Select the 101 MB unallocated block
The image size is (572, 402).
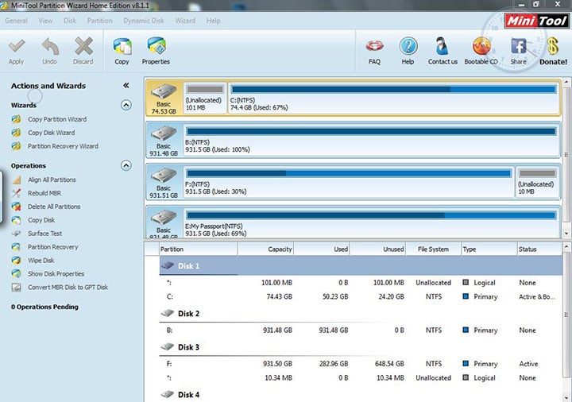(205, 98)
